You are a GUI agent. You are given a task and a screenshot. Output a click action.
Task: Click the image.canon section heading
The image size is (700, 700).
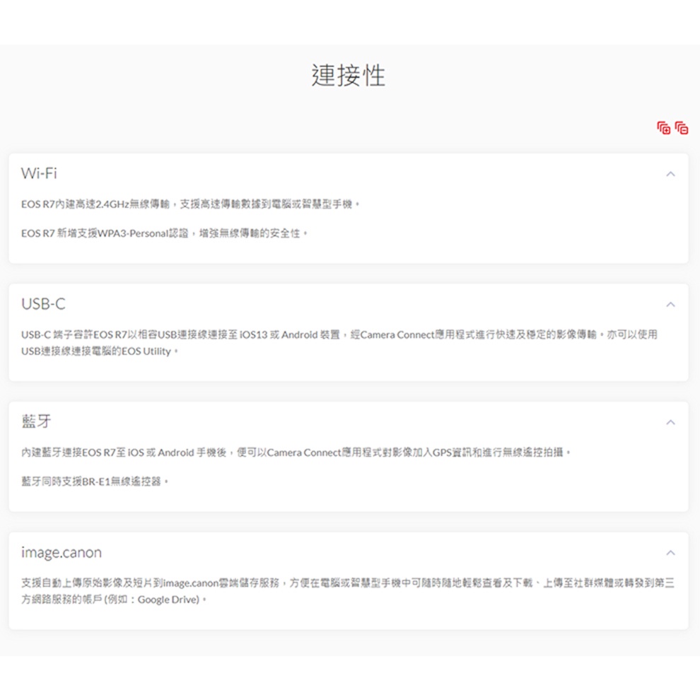[62, 552]
